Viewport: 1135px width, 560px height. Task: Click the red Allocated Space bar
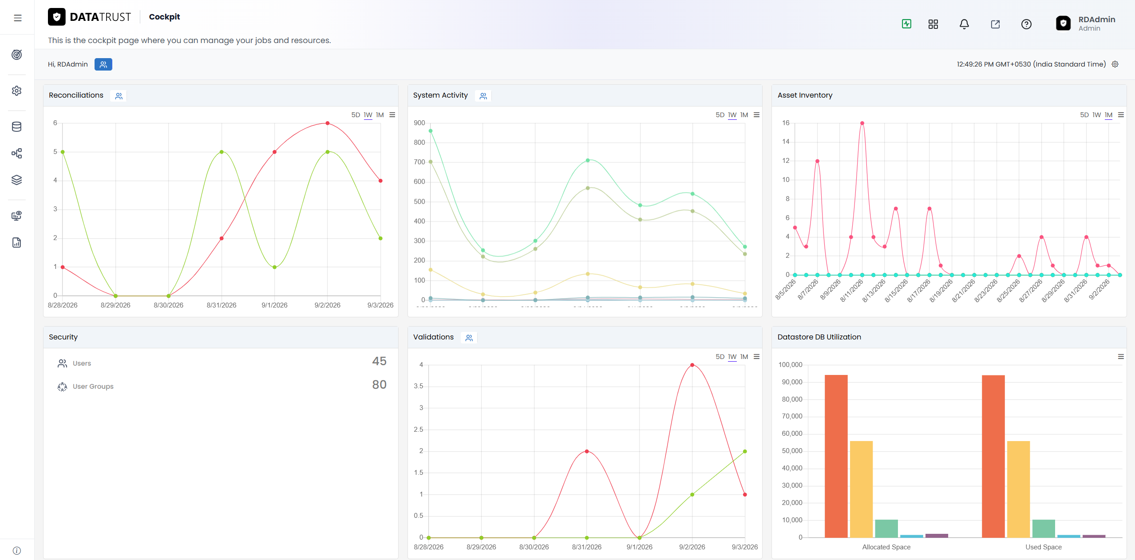pyautogui.click(x=836, y=456)
